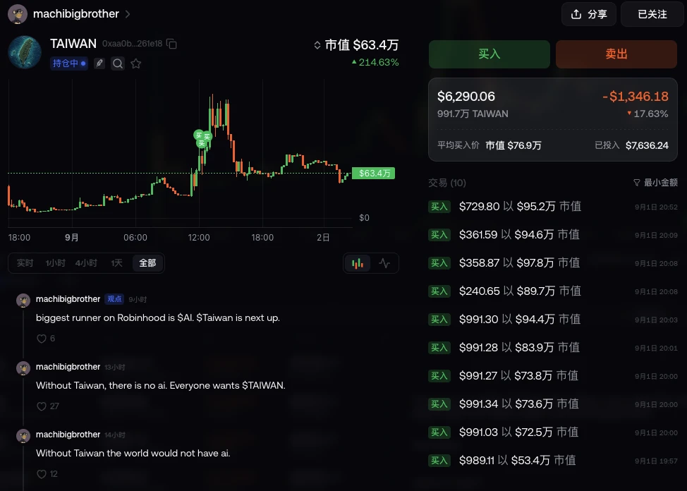This screenshot has height=491, width=687.
Task: Like the Robinhood $AI post
Action: click(42, 339)
